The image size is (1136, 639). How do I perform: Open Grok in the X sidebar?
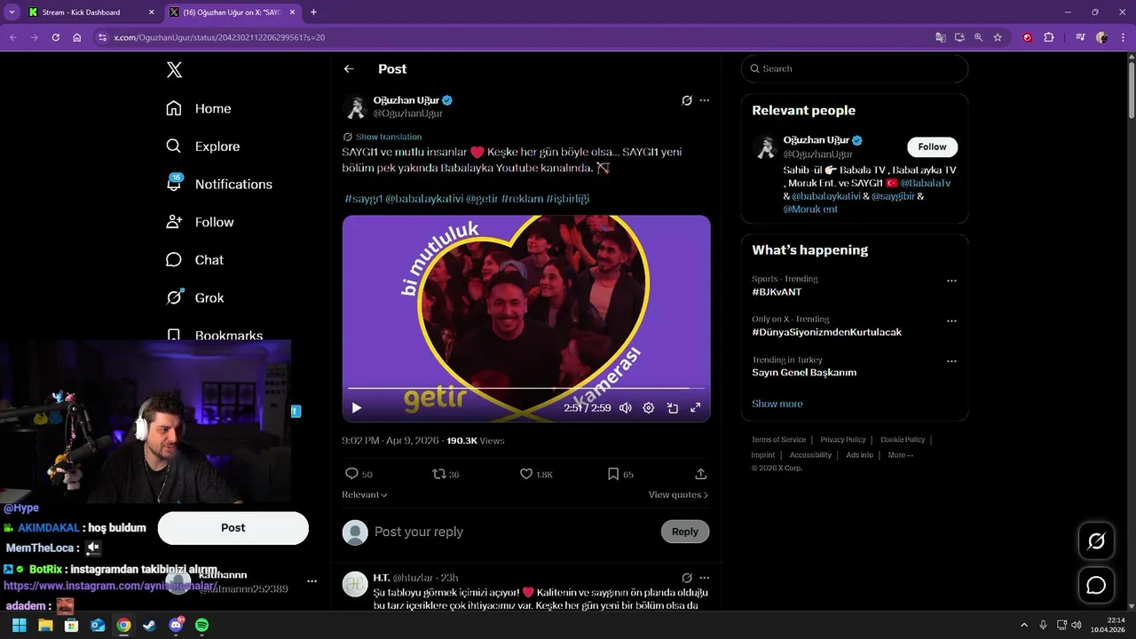tap(195, 298)
